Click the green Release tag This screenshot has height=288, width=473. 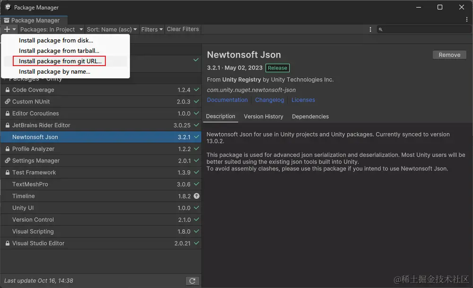point(277,68)
